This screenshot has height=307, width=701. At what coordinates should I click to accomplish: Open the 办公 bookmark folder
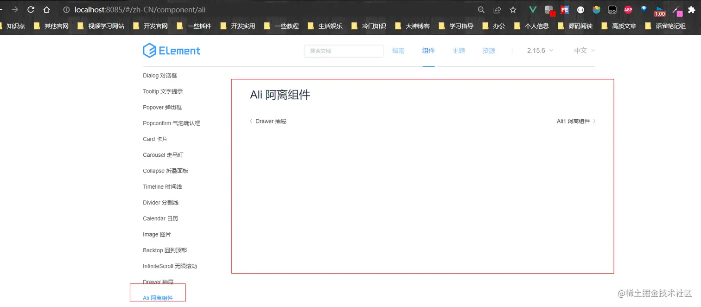point(494,26)
